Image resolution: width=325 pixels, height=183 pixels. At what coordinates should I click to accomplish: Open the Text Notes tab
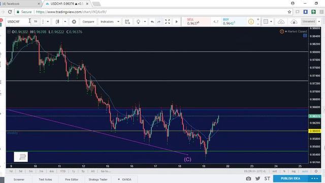pos(45,179)
